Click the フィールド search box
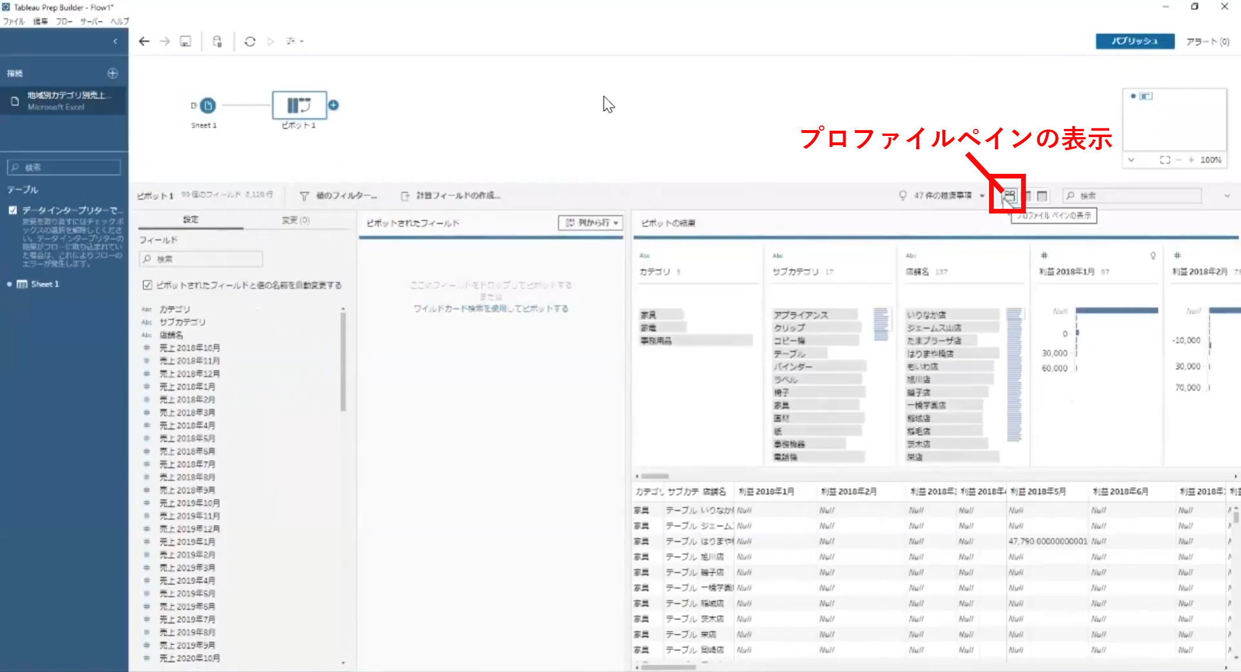Image resolution: width=1241 pixels, height=672 pixels. pos(201,259)
